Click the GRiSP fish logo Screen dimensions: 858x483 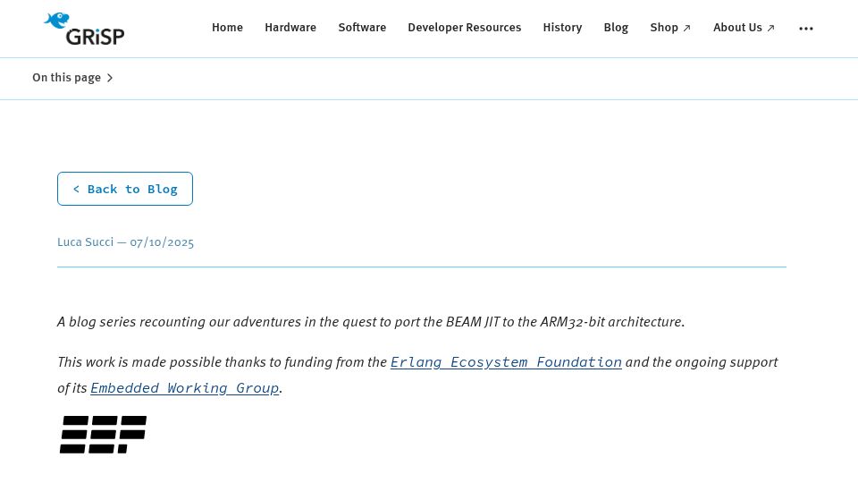(84, 29)
